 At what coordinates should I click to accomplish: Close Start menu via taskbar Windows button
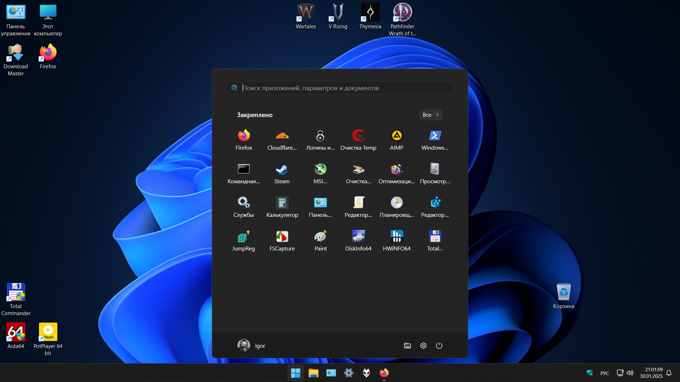tap(296, 373)
